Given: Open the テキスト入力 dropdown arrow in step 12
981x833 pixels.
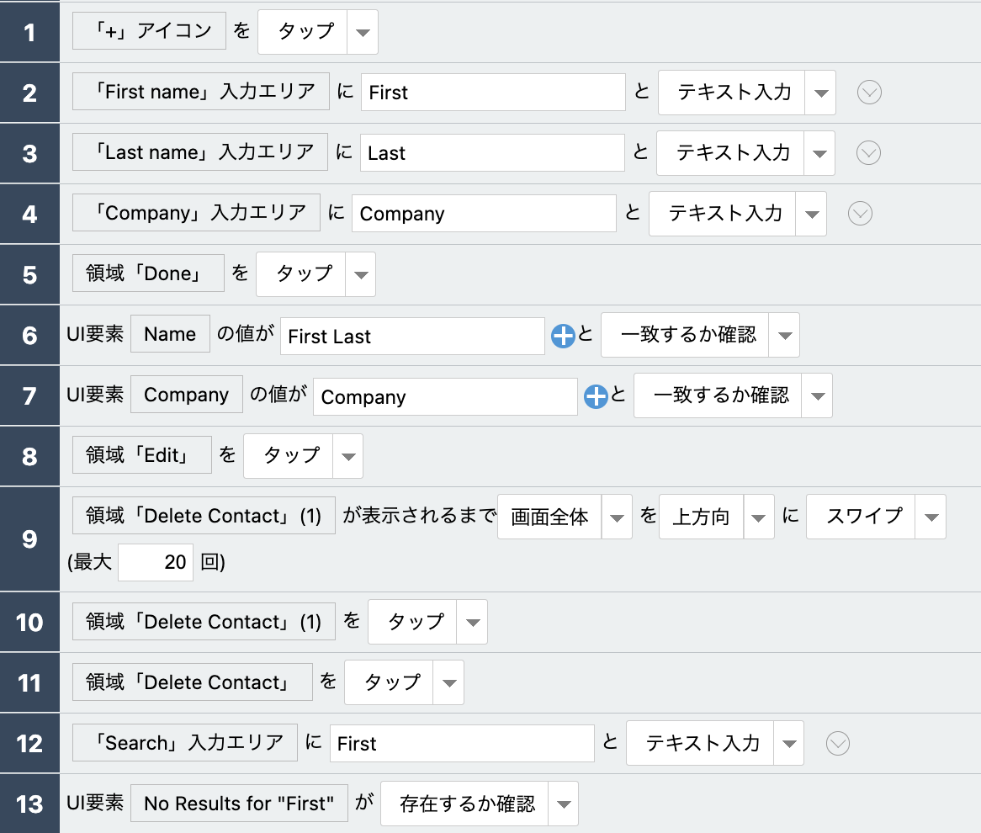Looking at the screenshot, I should (789, 744).
